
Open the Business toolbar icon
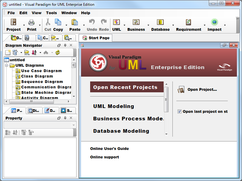click(136, 22)
